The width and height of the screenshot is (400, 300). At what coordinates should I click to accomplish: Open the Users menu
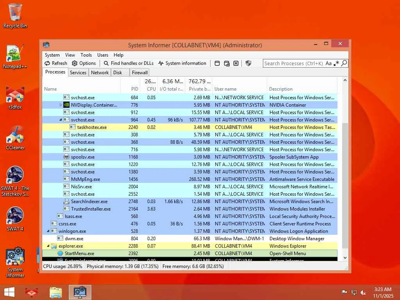click(x=103, y=55)
